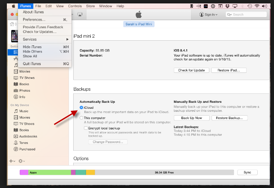The width and height of the screenshot is (274, 188).
Task: Click the AirPlay icon in the iTunes toolbar
Action: 80,15
